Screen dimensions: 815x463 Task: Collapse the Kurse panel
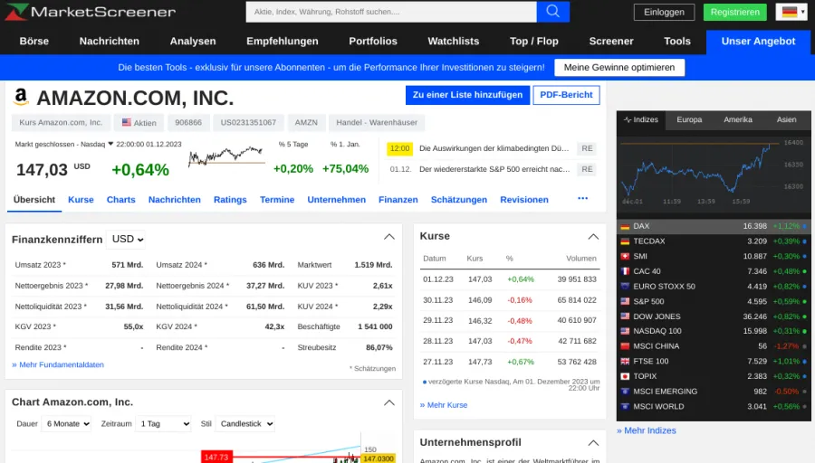point(593,237)
